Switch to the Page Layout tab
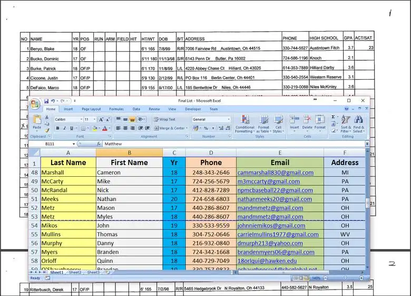This screenshot has width=411, height=296. pyautogui.click(x=91, y=109)
